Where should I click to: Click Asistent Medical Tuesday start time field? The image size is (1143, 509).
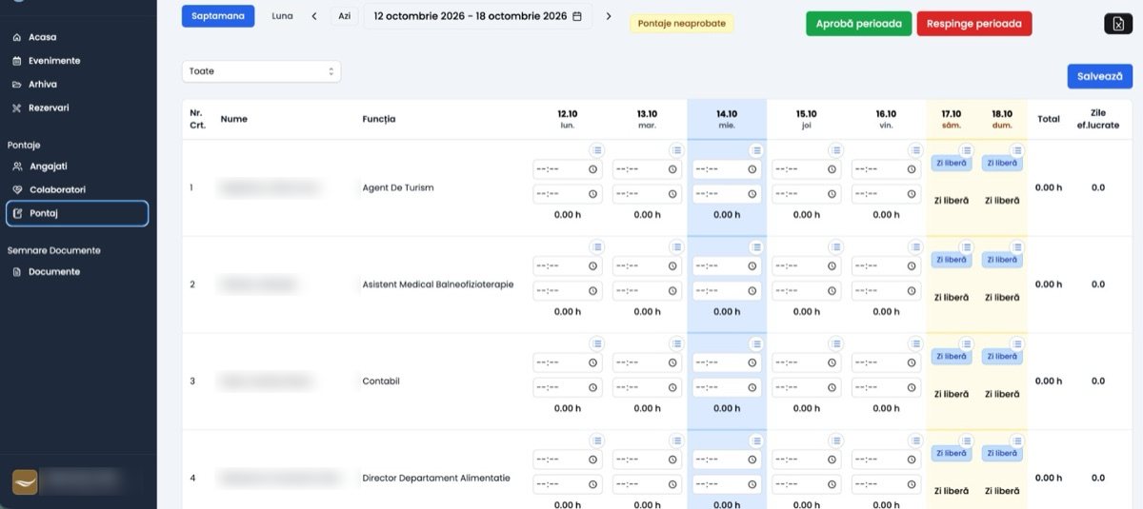pos(647,266)
